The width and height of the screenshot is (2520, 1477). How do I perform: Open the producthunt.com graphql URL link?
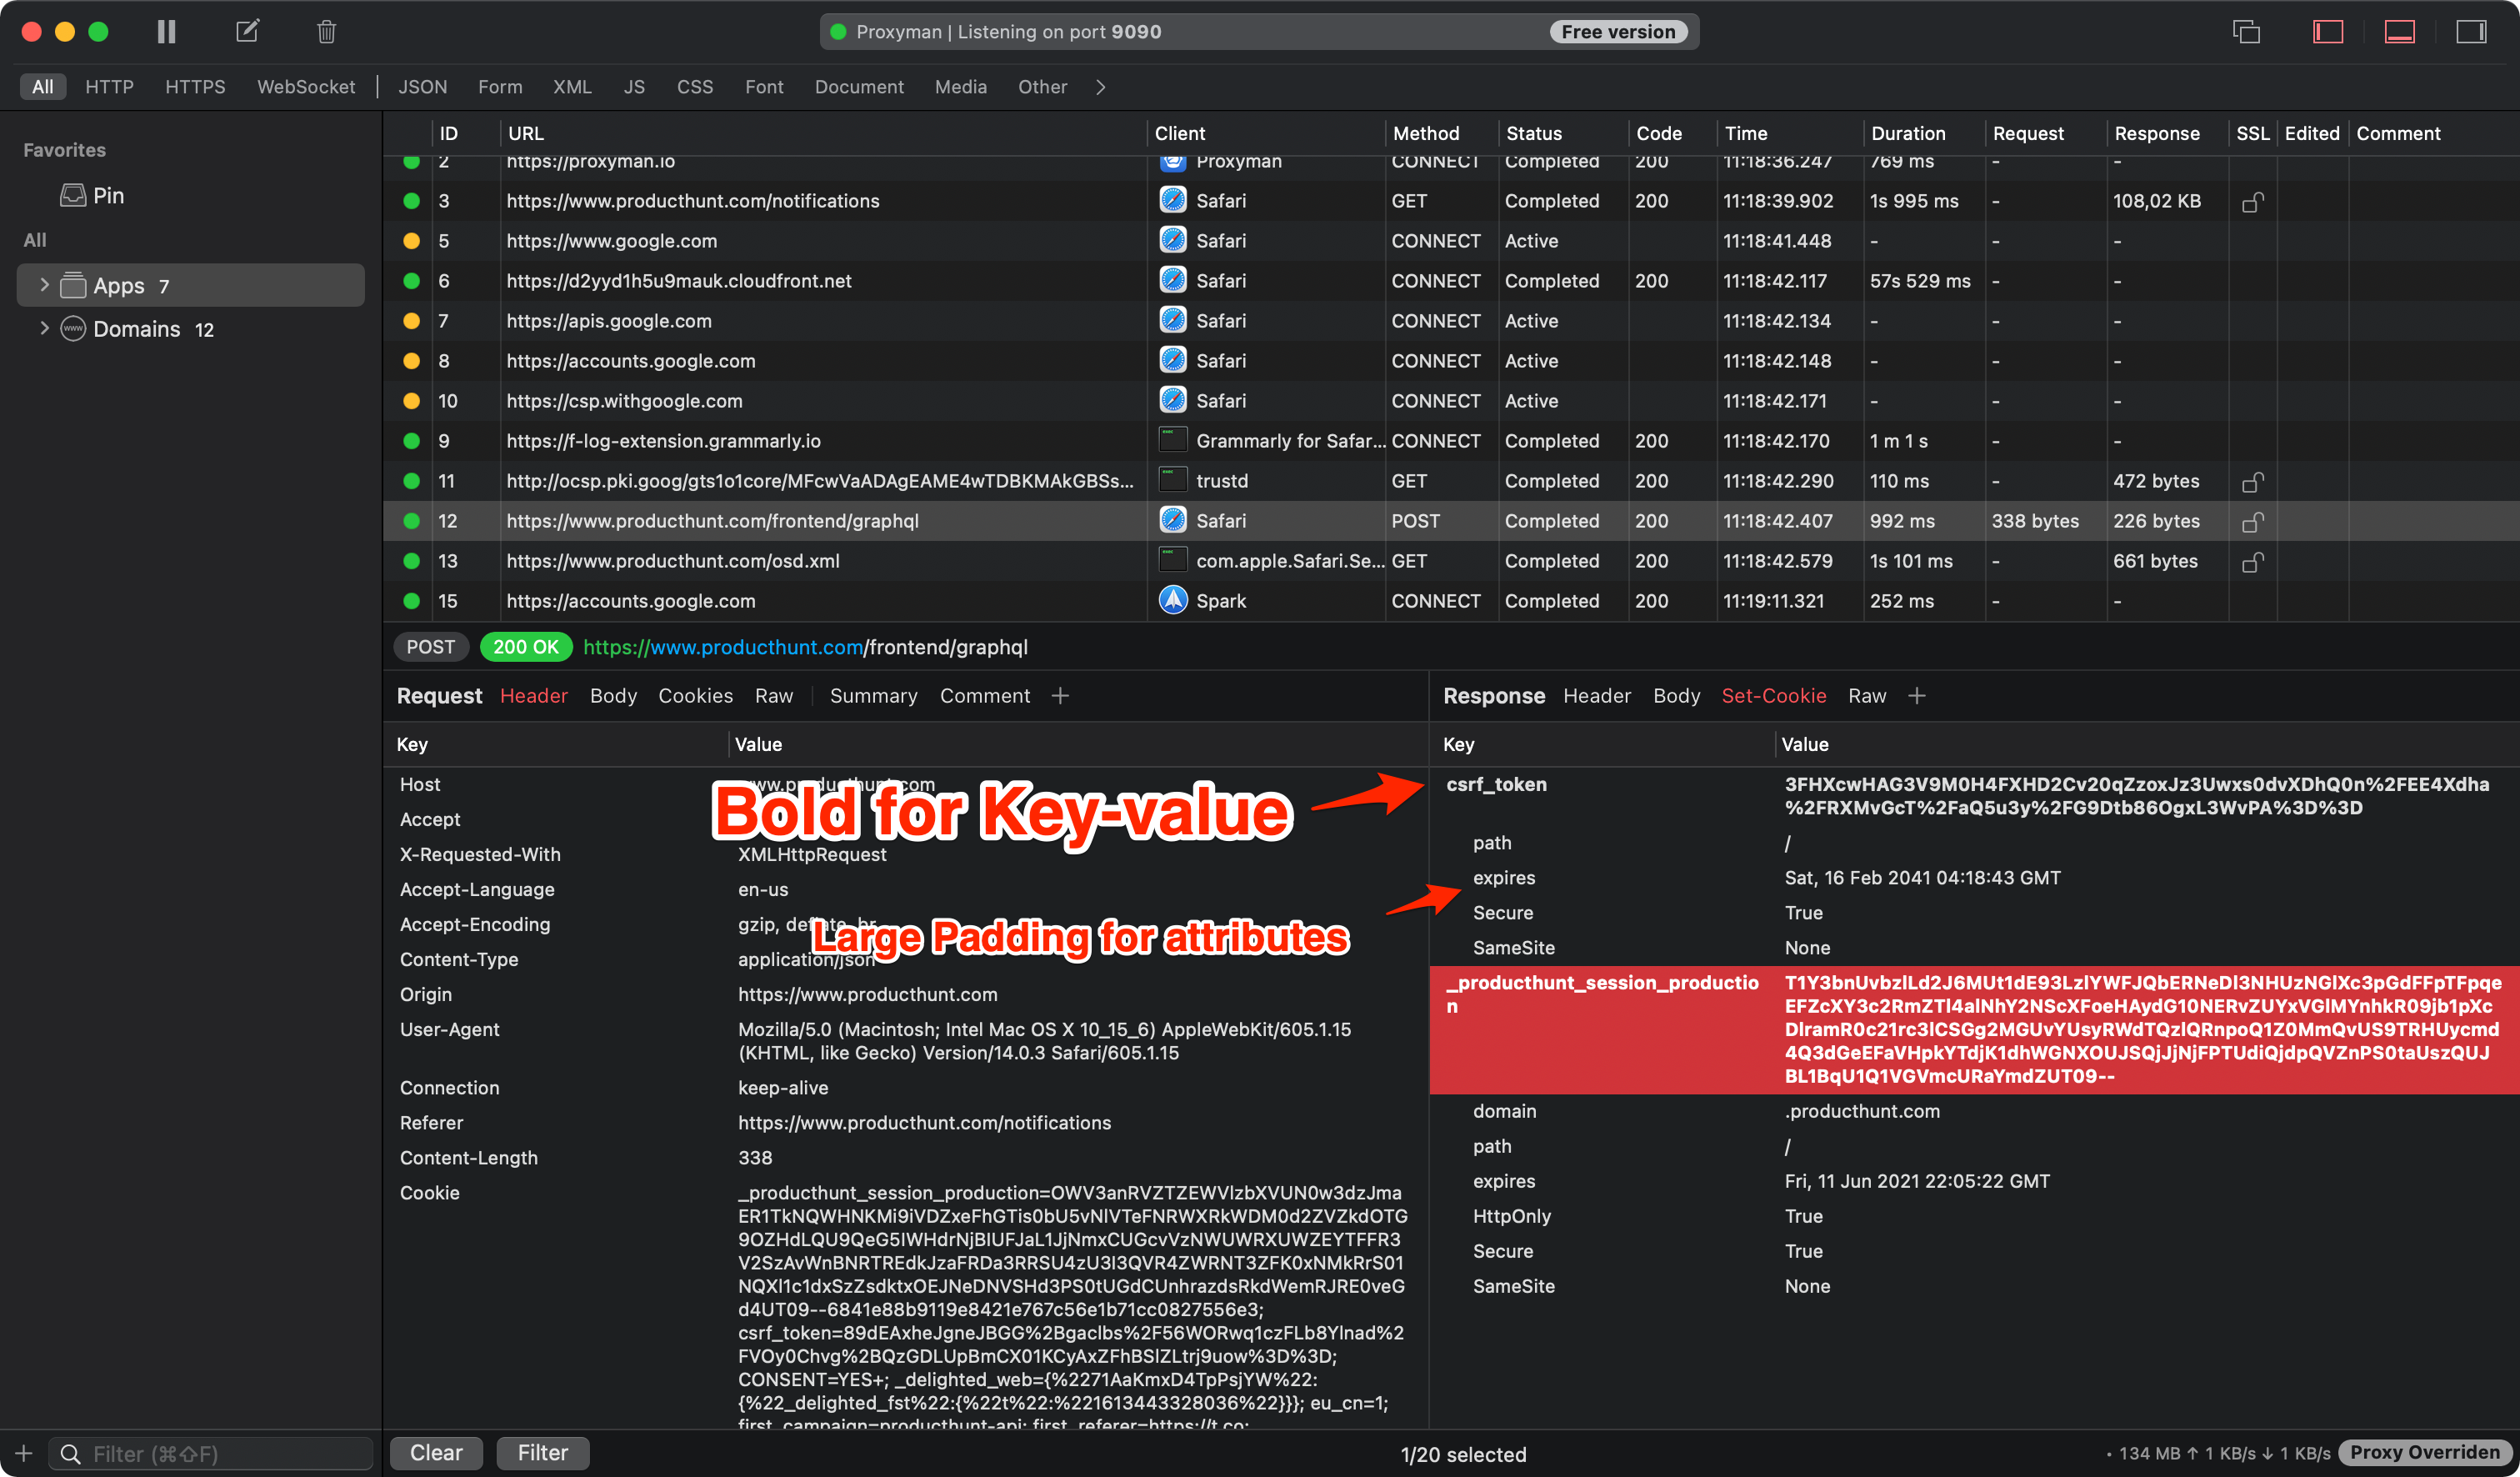[804, 647]
